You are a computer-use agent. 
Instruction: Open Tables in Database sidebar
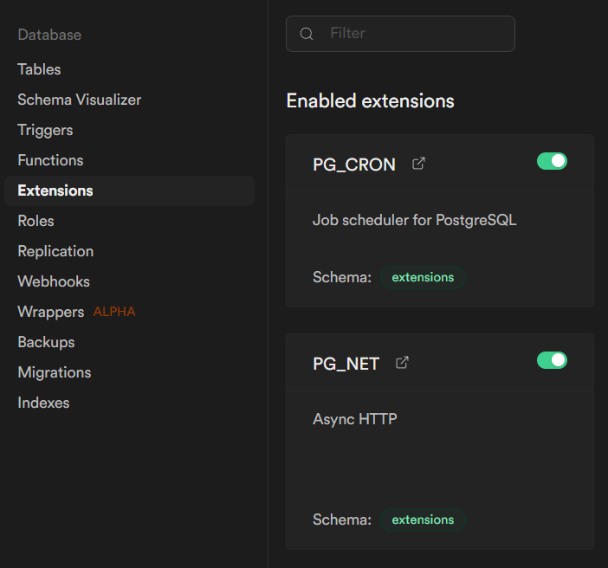pos(39,69)
